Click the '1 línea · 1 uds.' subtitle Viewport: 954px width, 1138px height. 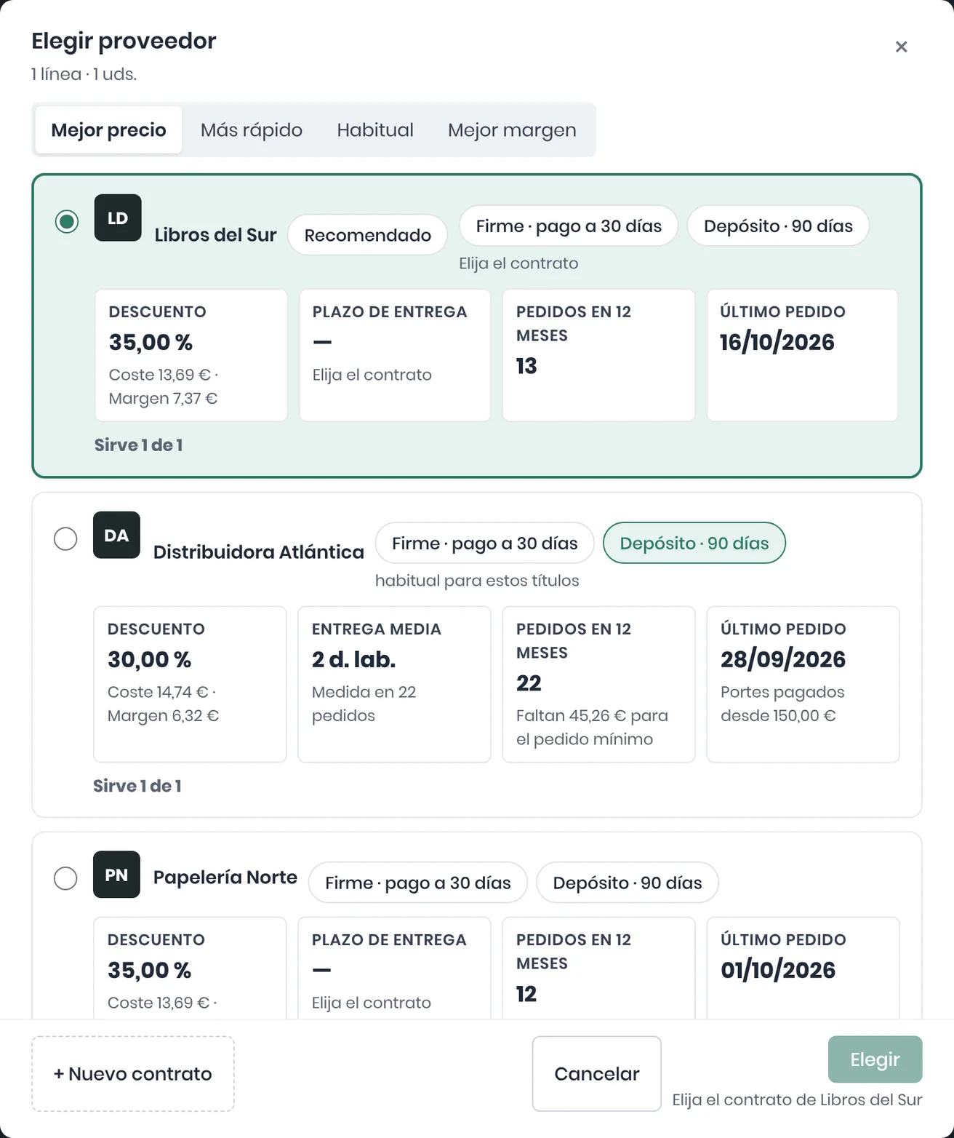[x=84, y=74]
